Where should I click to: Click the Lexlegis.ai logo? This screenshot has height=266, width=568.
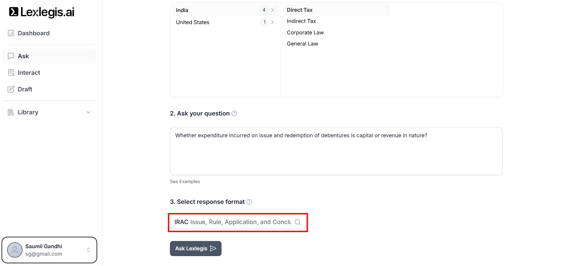pyautogui.click(x=41, y=12)
